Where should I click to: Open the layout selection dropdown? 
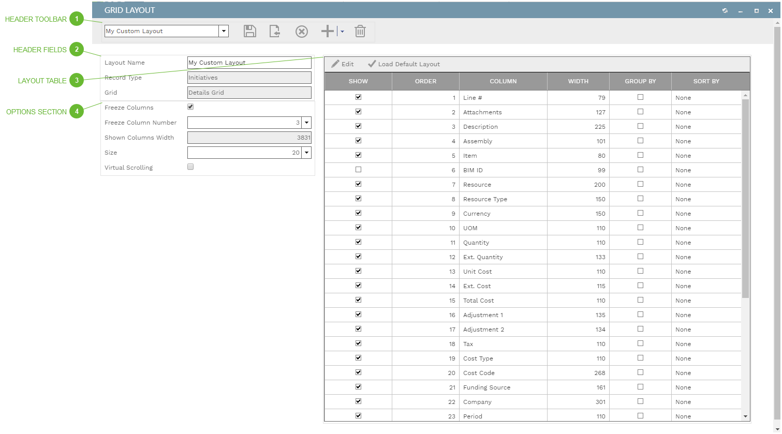coord(224,31)
